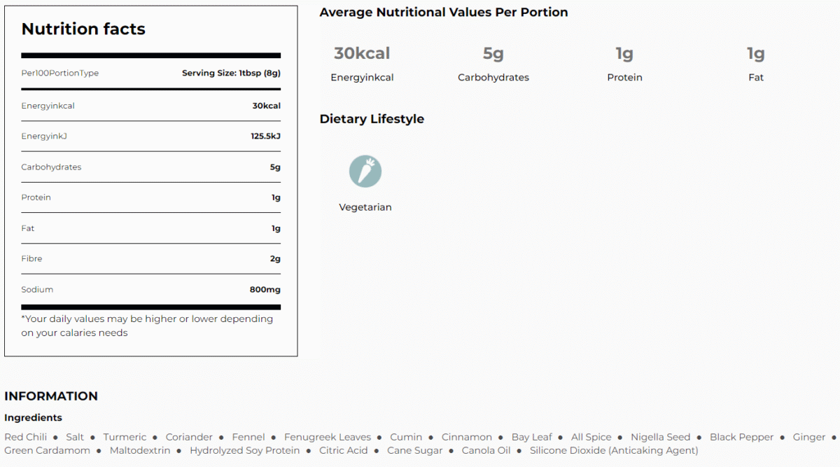Click the 30kcal value in the Energyinkcal row
Screen dimensions: 840x467
click(x=267, y=106)
